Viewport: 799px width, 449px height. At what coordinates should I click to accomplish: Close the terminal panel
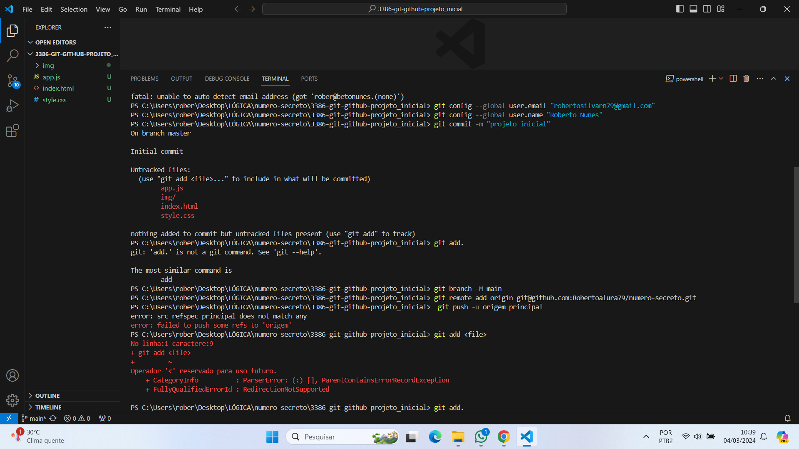[787, 79]
